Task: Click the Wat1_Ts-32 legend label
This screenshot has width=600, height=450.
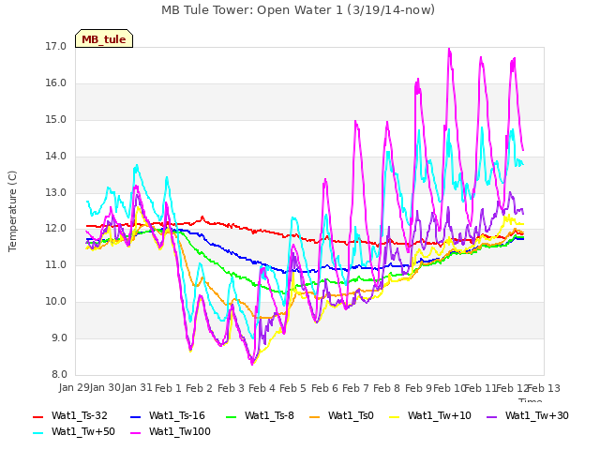Action: 79,415
